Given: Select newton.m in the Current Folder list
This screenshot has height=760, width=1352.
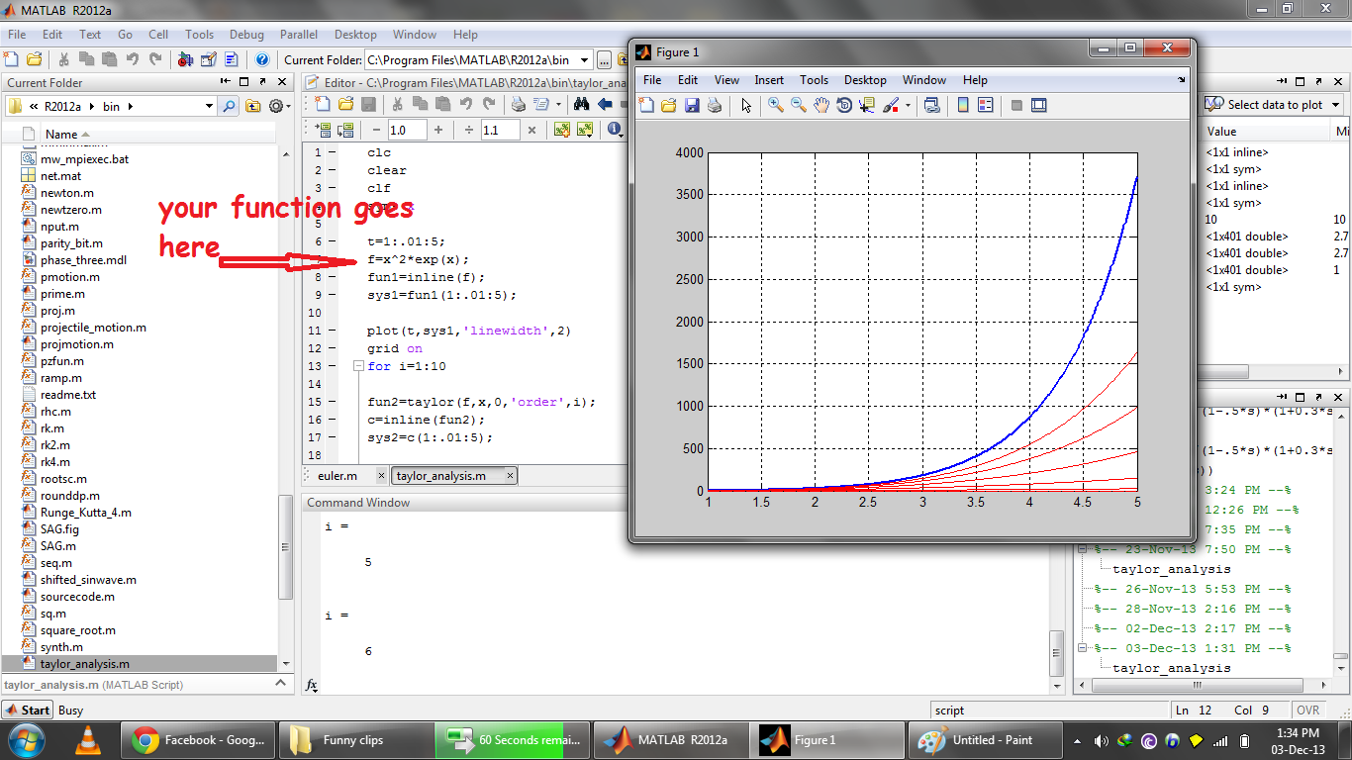Looking at the screenshot, I should pos(67,193).
